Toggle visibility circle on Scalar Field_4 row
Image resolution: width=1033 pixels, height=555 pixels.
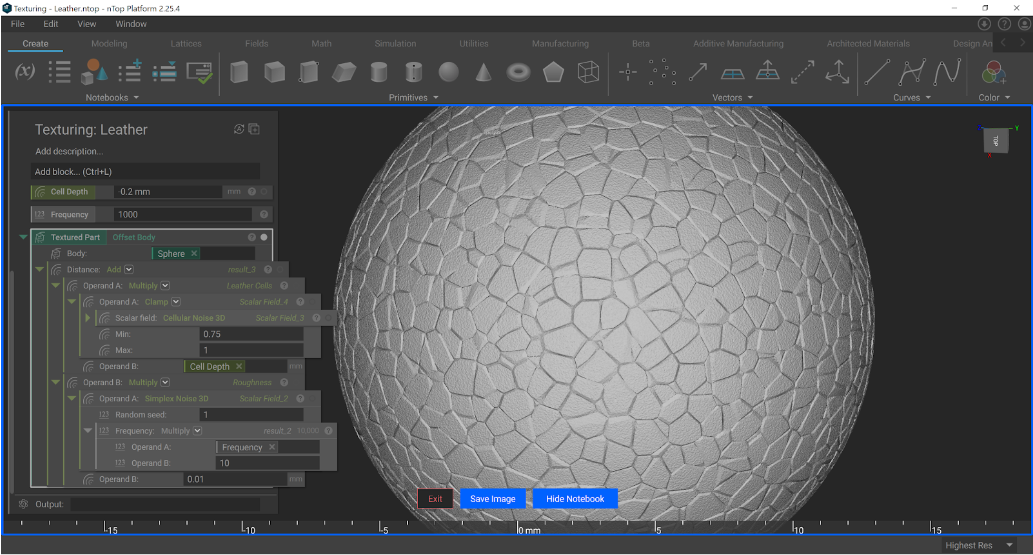(x=312, y=302)
